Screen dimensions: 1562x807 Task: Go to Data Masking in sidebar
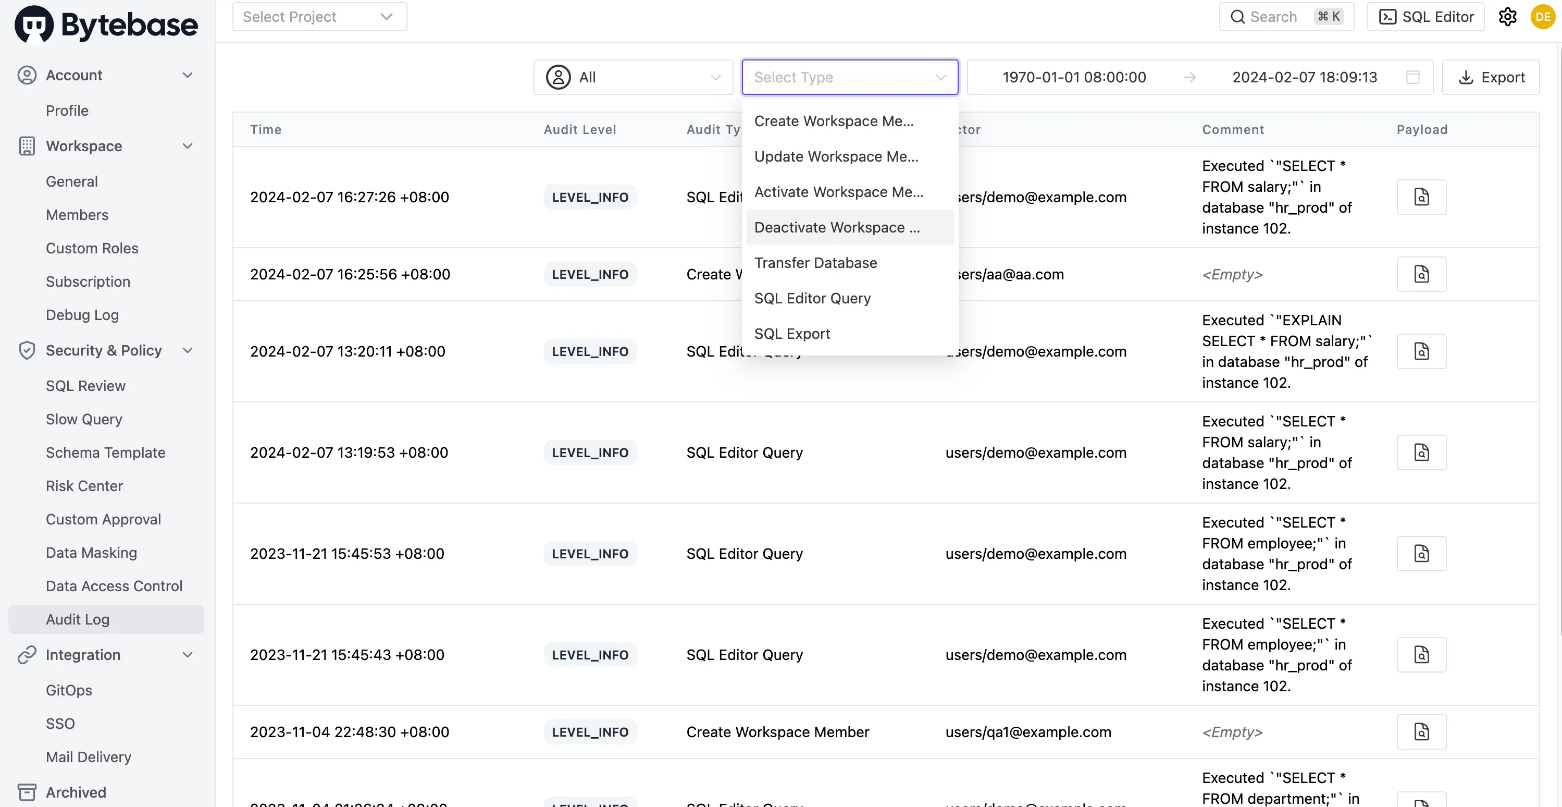[x=92, y=553]
